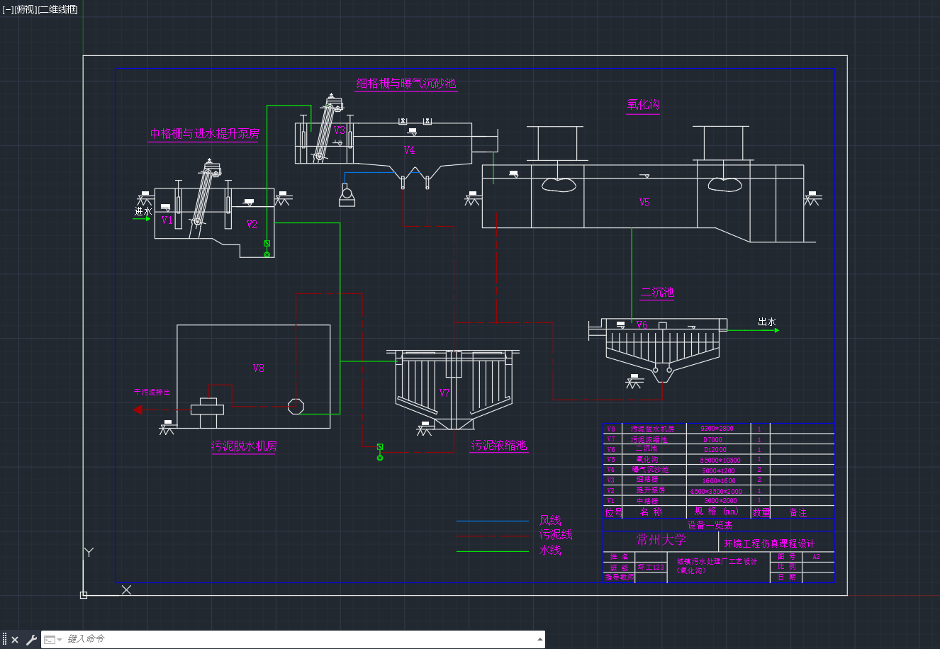Select the 提升泵房 name cell in the table
Viewport: 940px width, 649px height.
click(651, 490)
